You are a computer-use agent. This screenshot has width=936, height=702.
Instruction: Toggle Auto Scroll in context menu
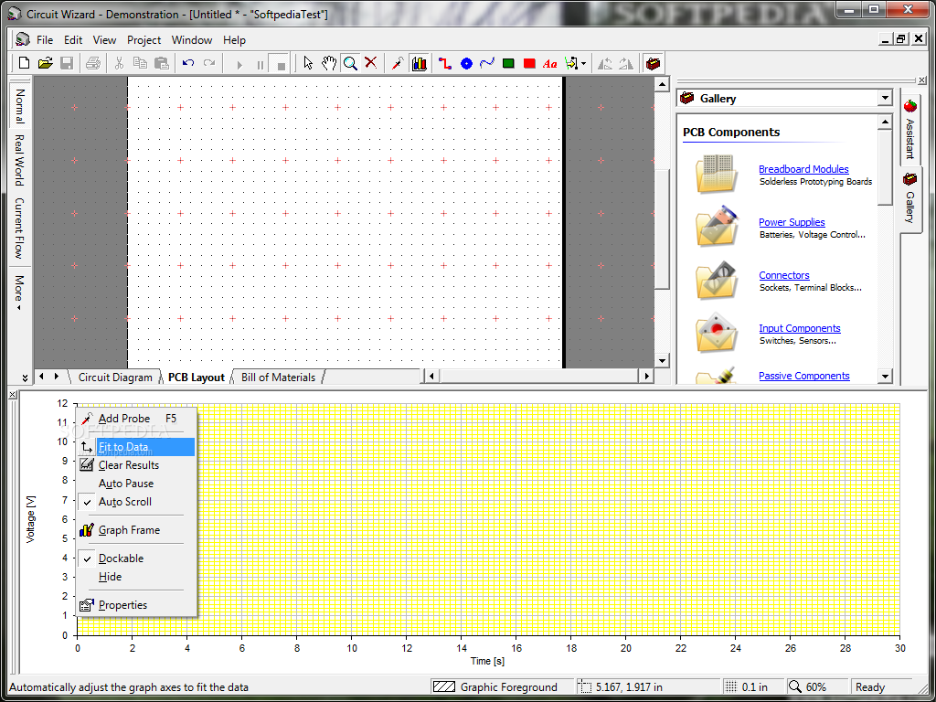click(125, 502)
